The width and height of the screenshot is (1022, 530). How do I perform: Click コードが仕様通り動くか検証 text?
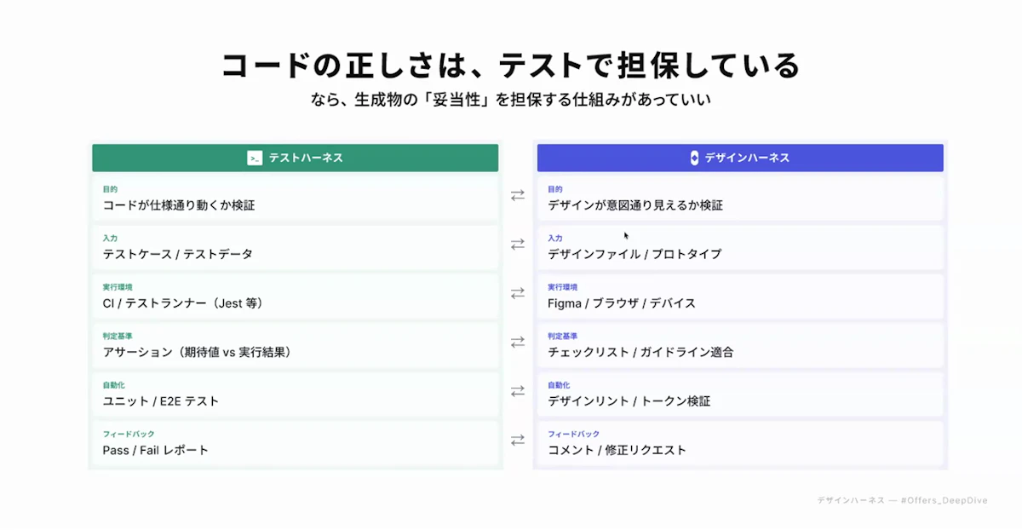pyautogui.click(x=179, y=205)
